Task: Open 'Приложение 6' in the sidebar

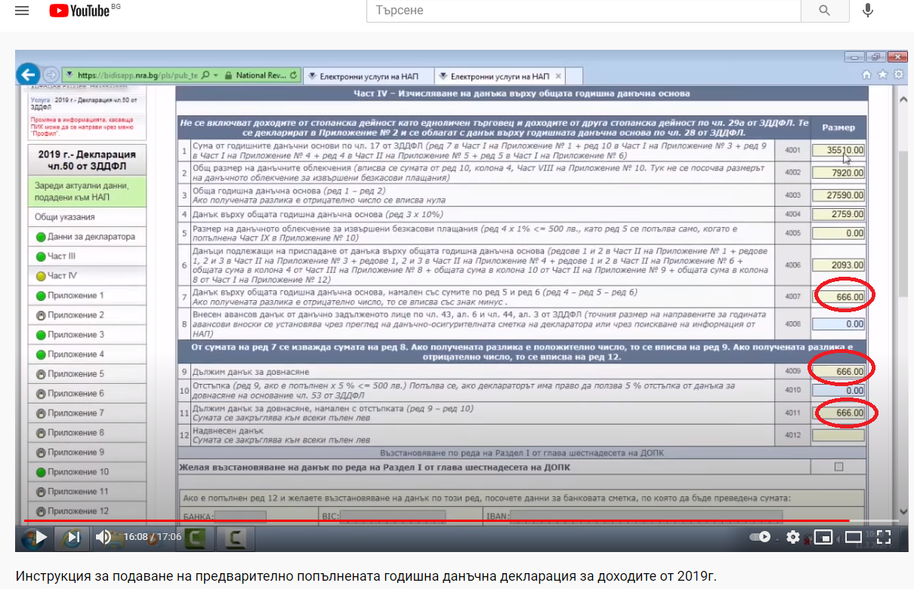Action: (87, 394)
